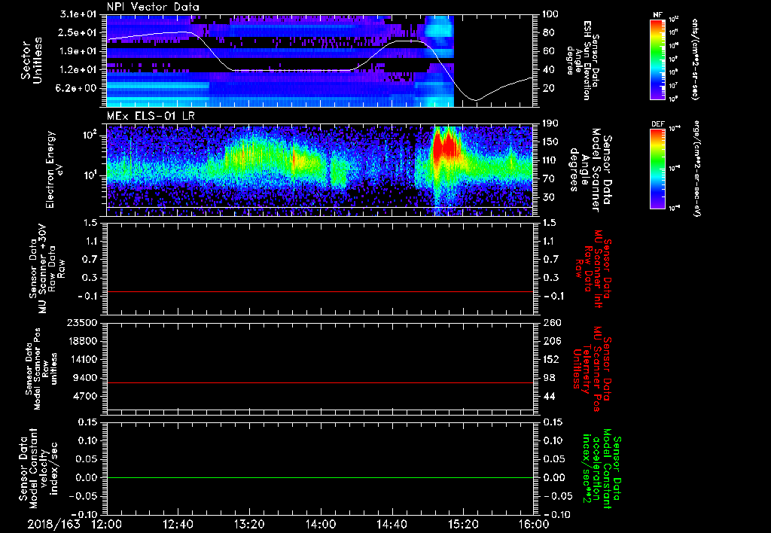Click the '16:00' time tick label
Viewport: 771px width, 533px height.
point(534,524)
